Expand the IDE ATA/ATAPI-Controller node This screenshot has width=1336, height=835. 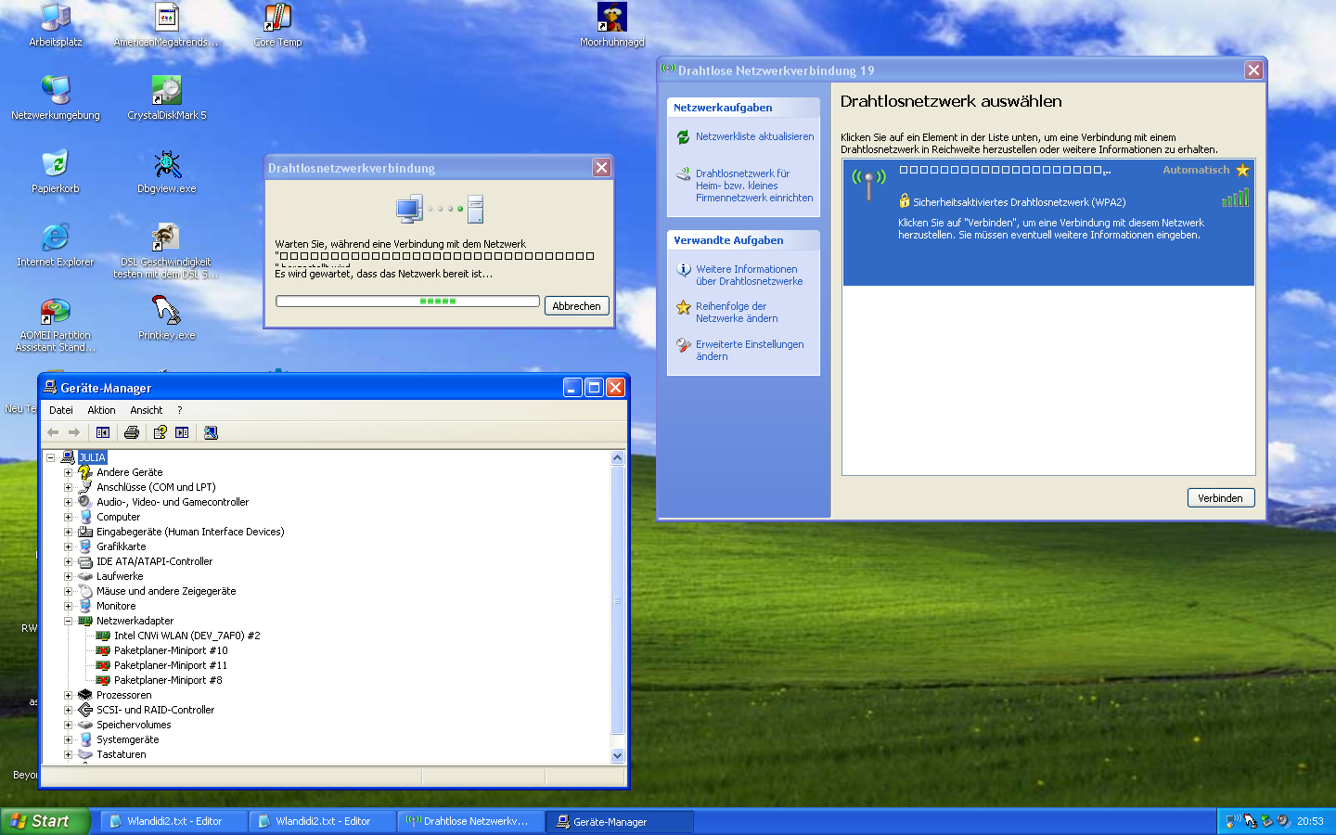point(68,561)
